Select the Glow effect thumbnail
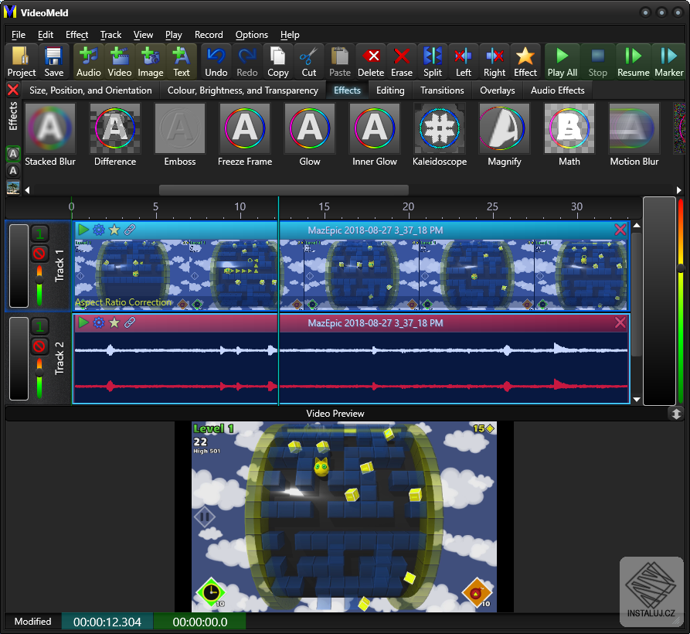Screen dimensions: 690x634 point(310,128)
